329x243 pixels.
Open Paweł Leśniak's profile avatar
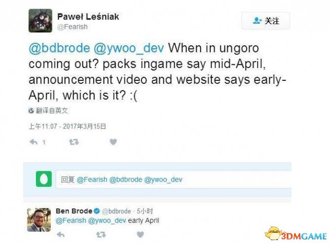click(x=40, y=21)
